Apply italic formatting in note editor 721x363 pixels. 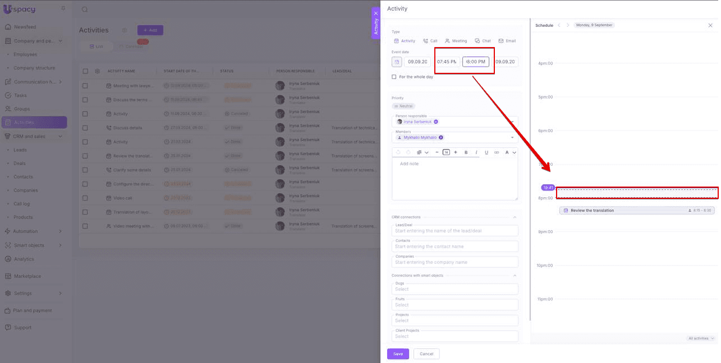click(x=476, y=152)
